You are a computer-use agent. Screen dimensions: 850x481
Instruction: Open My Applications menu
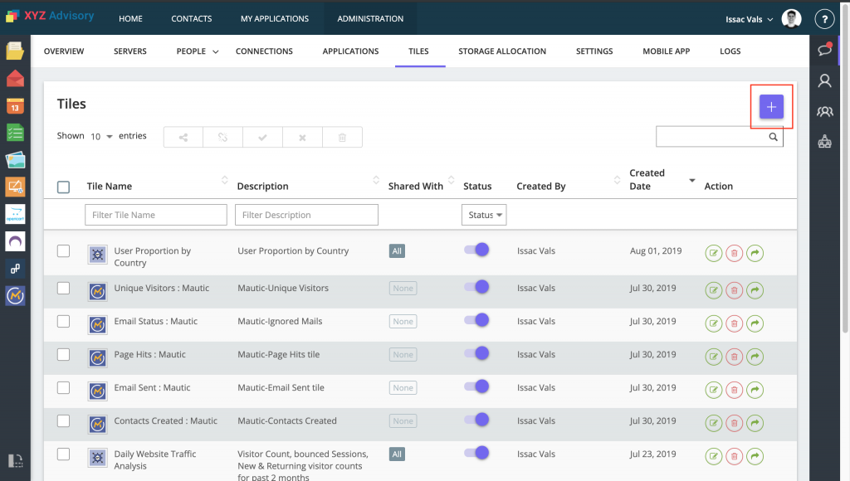(x=275, y=18)
